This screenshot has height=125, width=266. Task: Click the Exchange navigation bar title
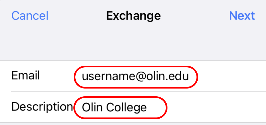point(133,16)
